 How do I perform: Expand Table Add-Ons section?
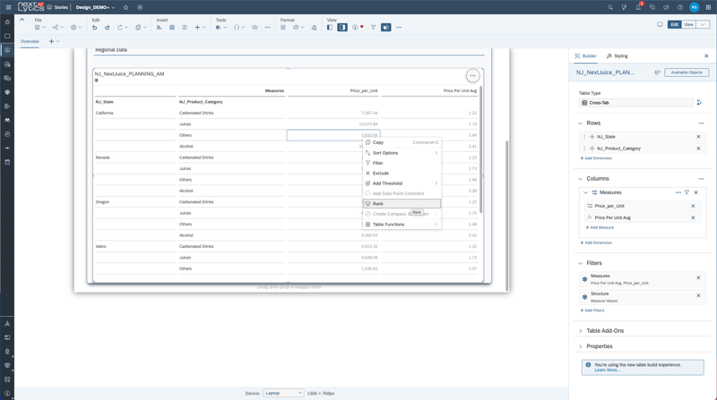(x=580, y=330)
